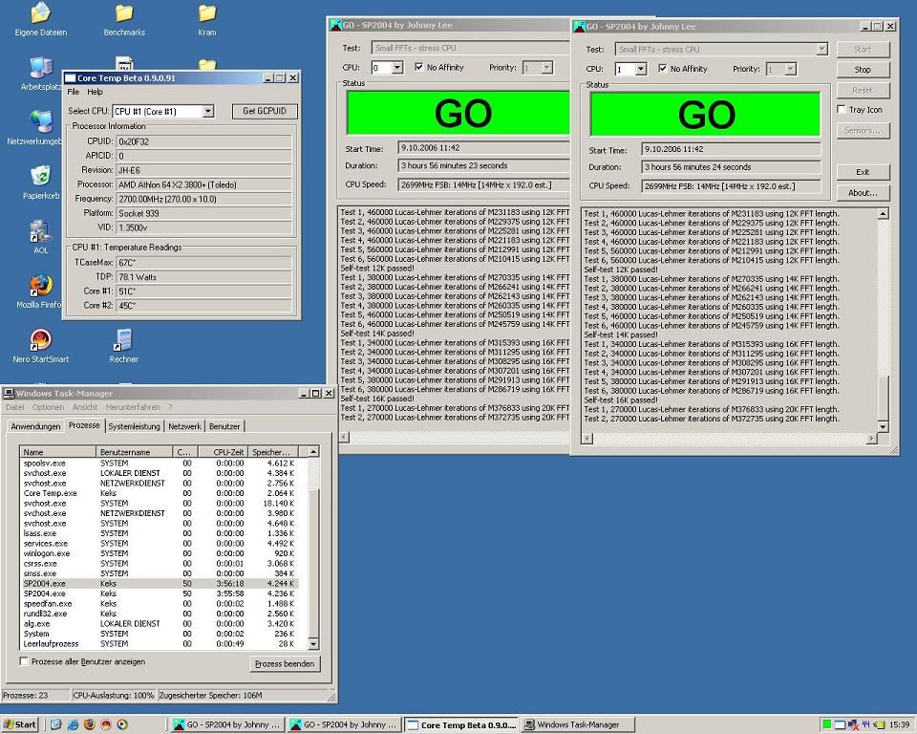This screenshot has height=734, width=917.
Task: Click right SP2004 log vertical scrollbar
Action: 883,320
